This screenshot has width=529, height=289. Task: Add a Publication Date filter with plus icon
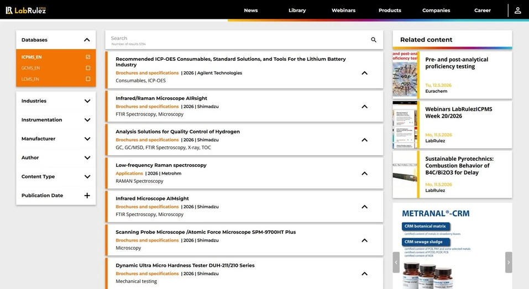[87, 196]
